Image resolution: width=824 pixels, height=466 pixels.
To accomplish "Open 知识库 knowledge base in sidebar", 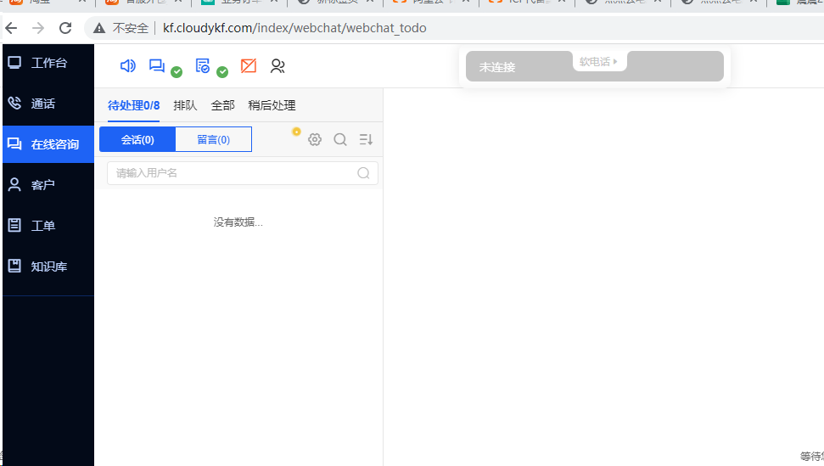I will tap(48, 267).
